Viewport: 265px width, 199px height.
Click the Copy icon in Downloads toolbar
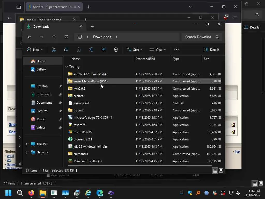(x=66, y=49)
